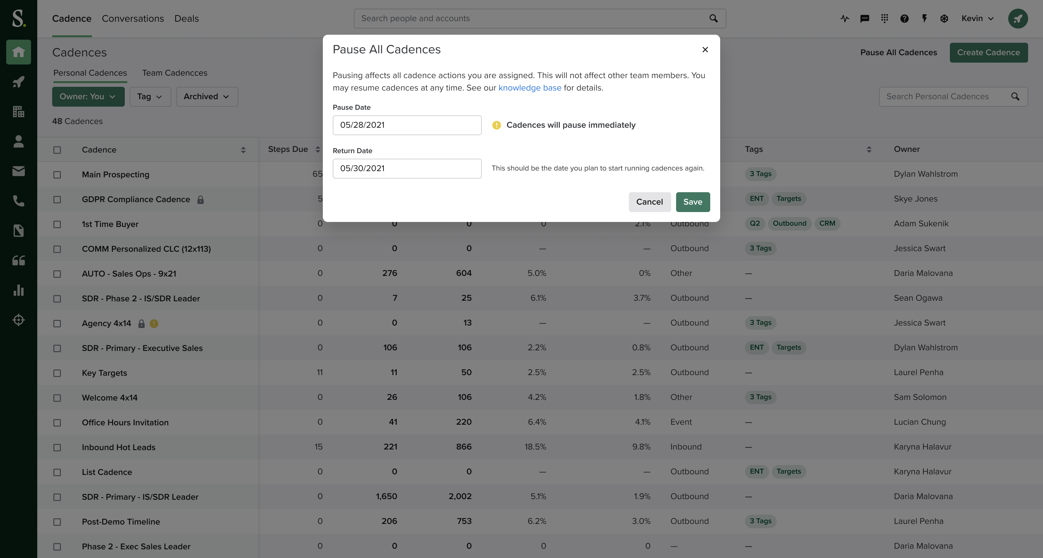Click the lightning Hot Leads icon

pyautogui.click(x=924, y=18)
